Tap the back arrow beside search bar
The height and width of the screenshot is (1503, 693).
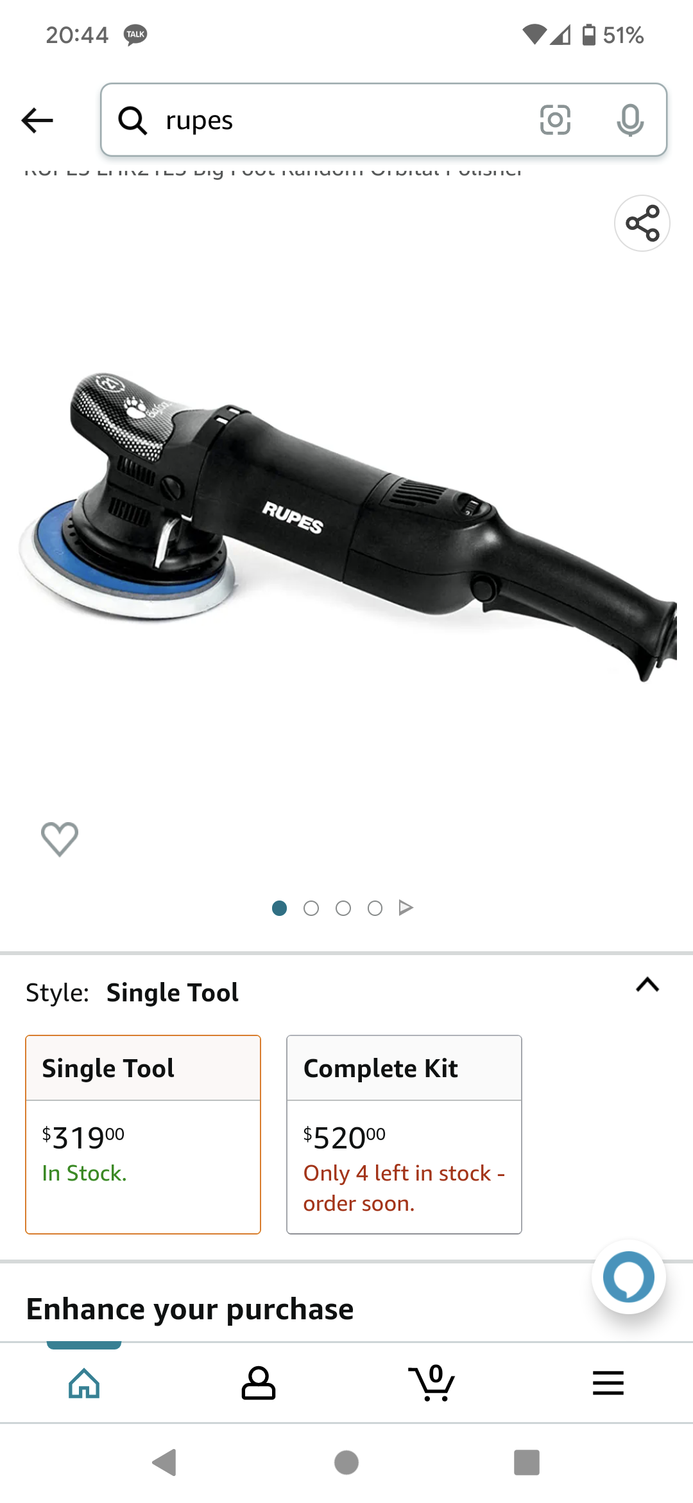pos(37,120)
